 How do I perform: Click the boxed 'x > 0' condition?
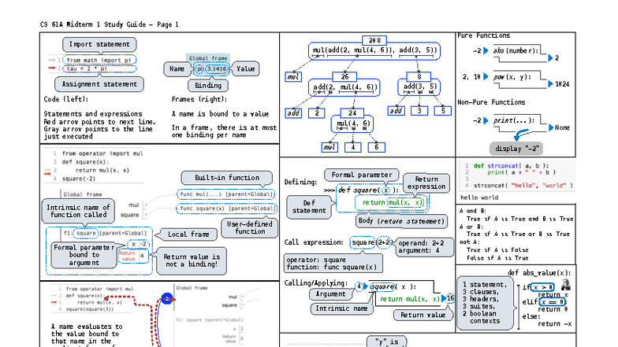click(x=542, y=287)
